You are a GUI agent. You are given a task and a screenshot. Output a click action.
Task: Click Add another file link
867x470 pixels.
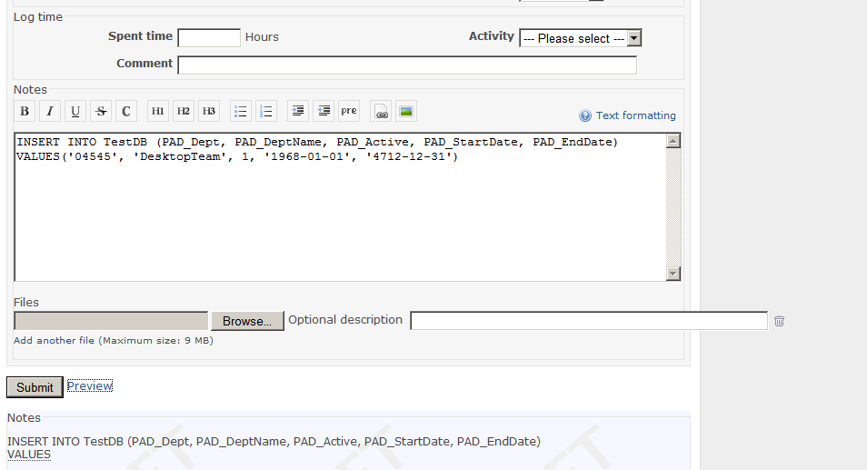(x=55, y=341)
